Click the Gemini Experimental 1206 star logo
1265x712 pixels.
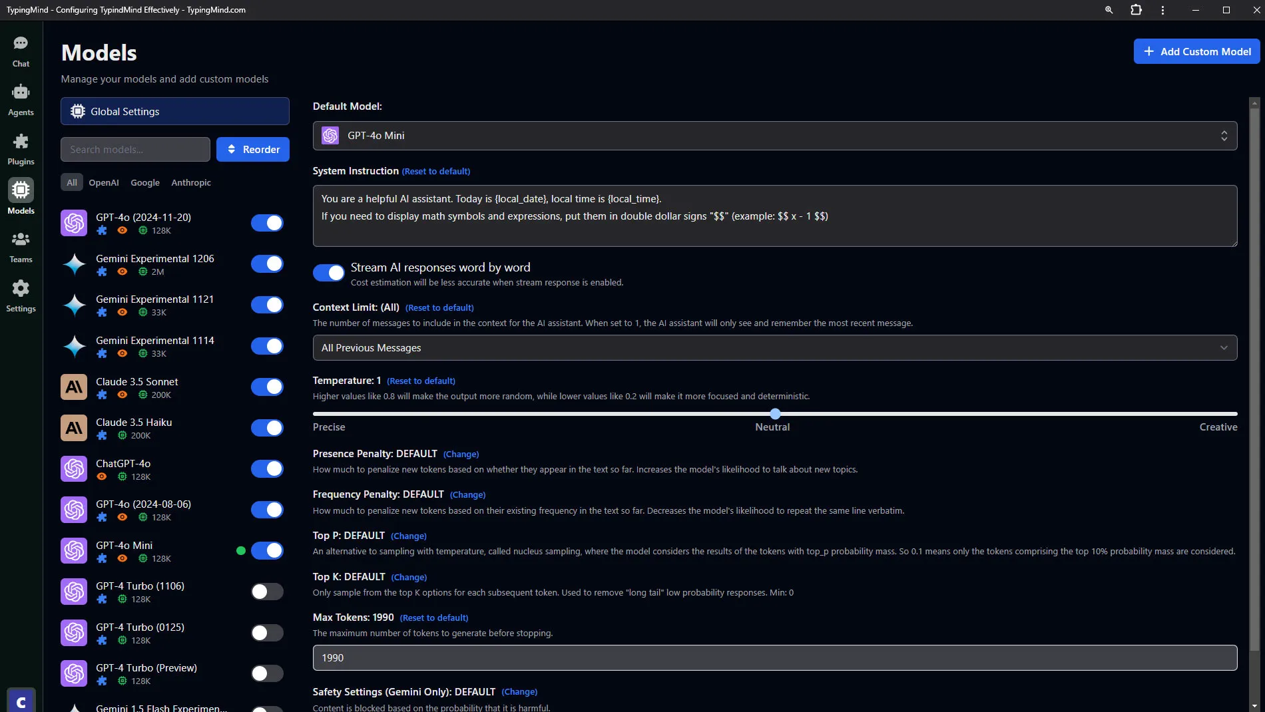[74, 264]
